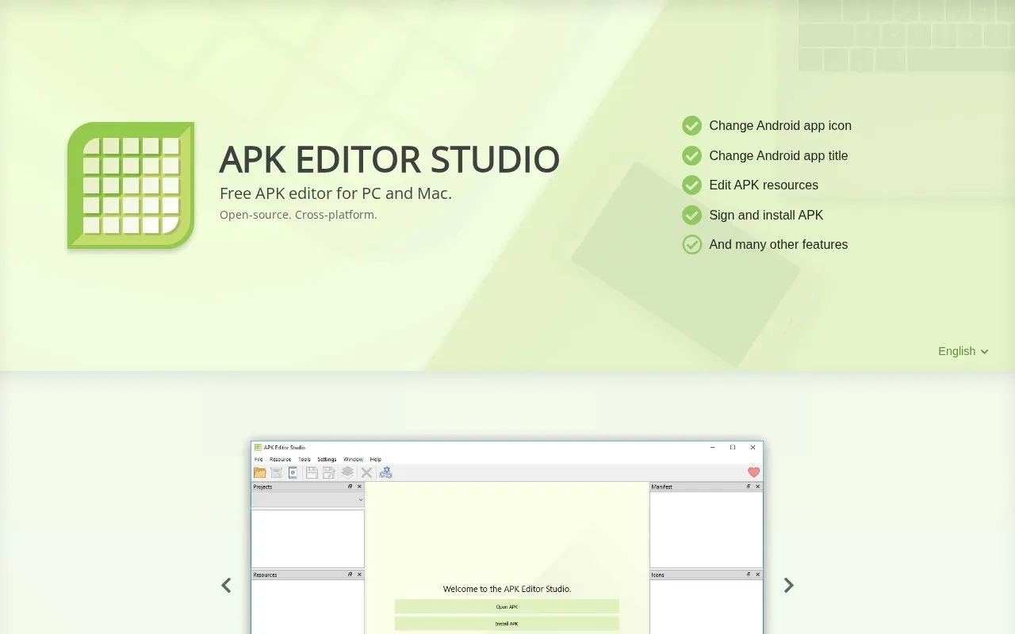Image resolution: width=1015 pixels, height=634 pixels.
Task: Click the first floppy disk save icon
Action: pyautogui.click(x=312, y=472)
